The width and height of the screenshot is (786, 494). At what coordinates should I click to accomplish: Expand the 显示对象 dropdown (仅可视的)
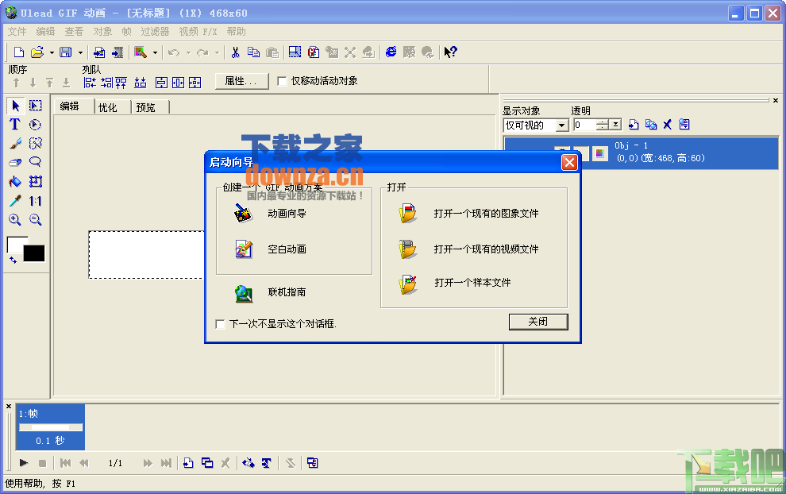561,125
